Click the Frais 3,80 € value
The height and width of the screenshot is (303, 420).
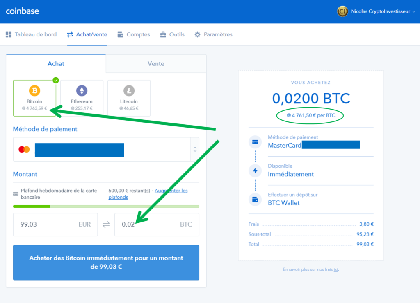366,224
